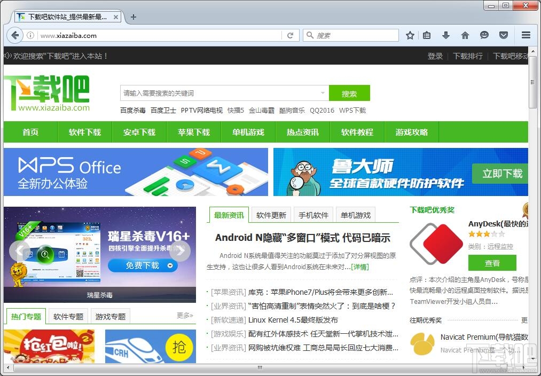
Task: Click the [详情] link under the headline
Action: coord(360,267)
